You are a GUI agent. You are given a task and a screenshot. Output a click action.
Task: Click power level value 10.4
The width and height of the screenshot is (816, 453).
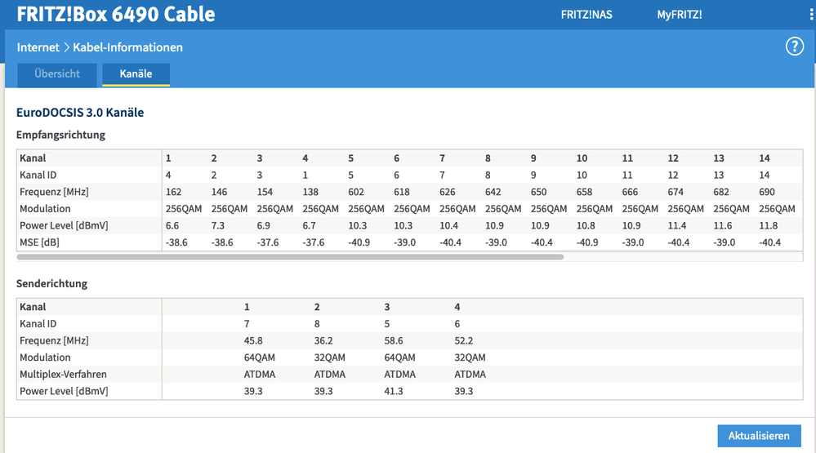(x=449, y=226)
